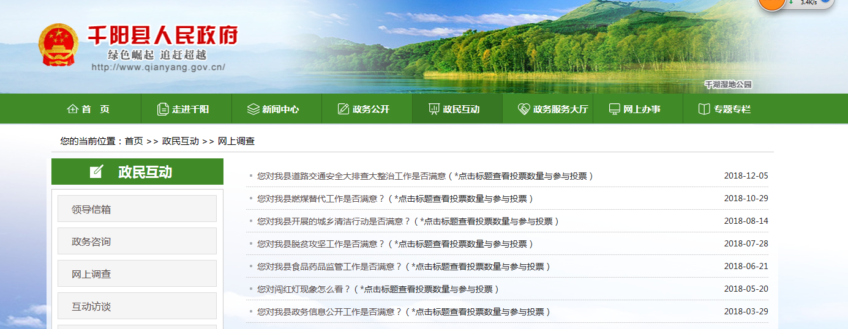Click the date 2018-06-21
Screen dimensions: 848x329
[746, 267]
